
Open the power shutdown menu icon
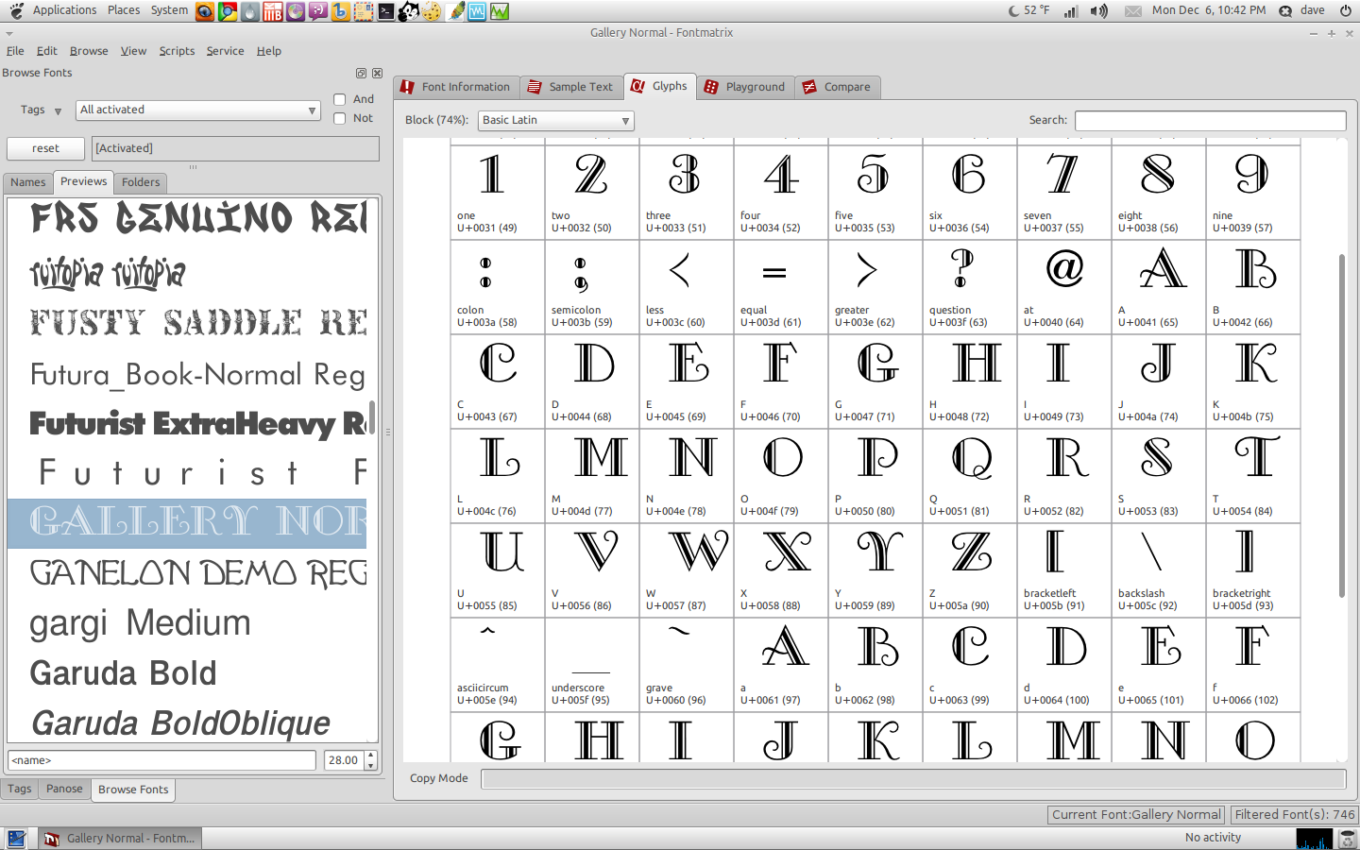1346,10
